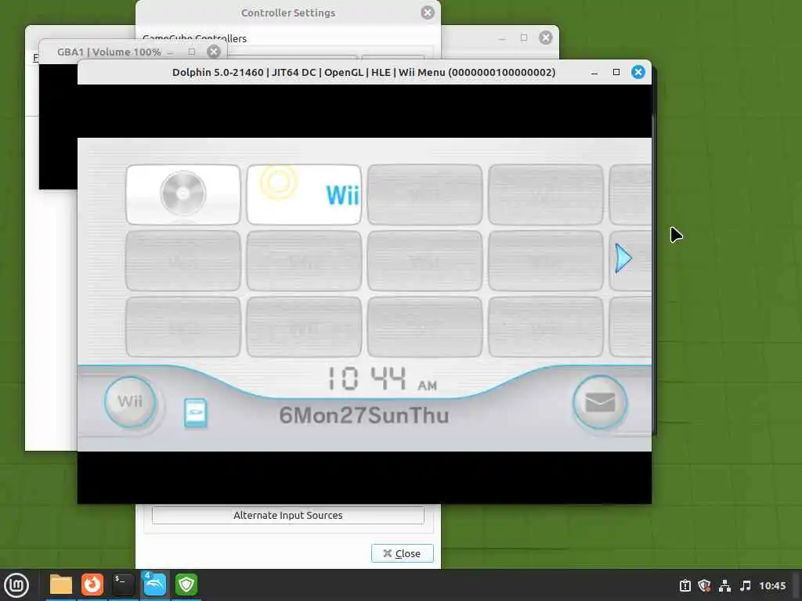This screenshot has height=601, width=802.
Task: Open the Wii Message Board envelope
Action: [x=599, y=403]
